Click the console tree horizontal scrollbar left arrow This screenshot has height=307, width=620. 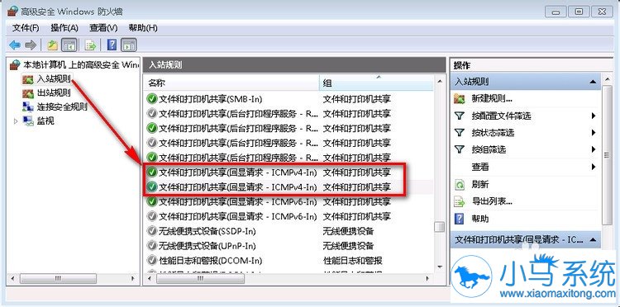12,279
